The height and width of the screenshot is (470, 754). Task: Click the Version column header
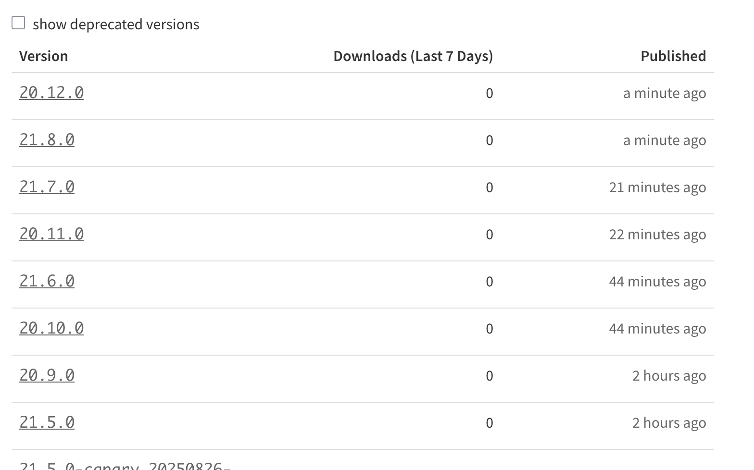click(x=43, y=56)
